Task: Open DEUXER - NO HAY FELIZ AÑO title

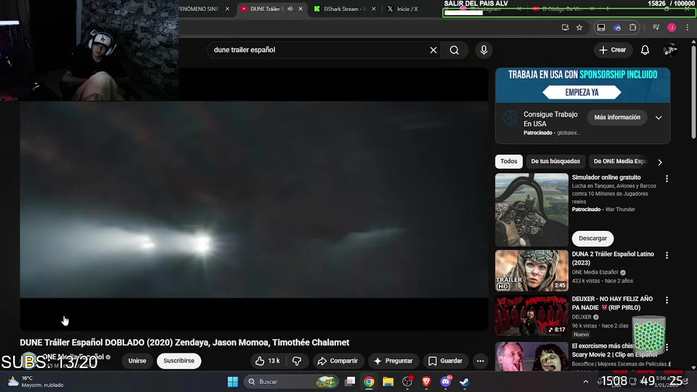Action: coord(612,303)
